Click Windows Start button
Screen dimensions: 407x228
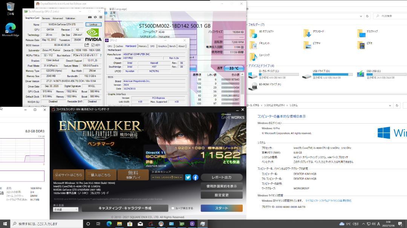(x=5, y=223)
